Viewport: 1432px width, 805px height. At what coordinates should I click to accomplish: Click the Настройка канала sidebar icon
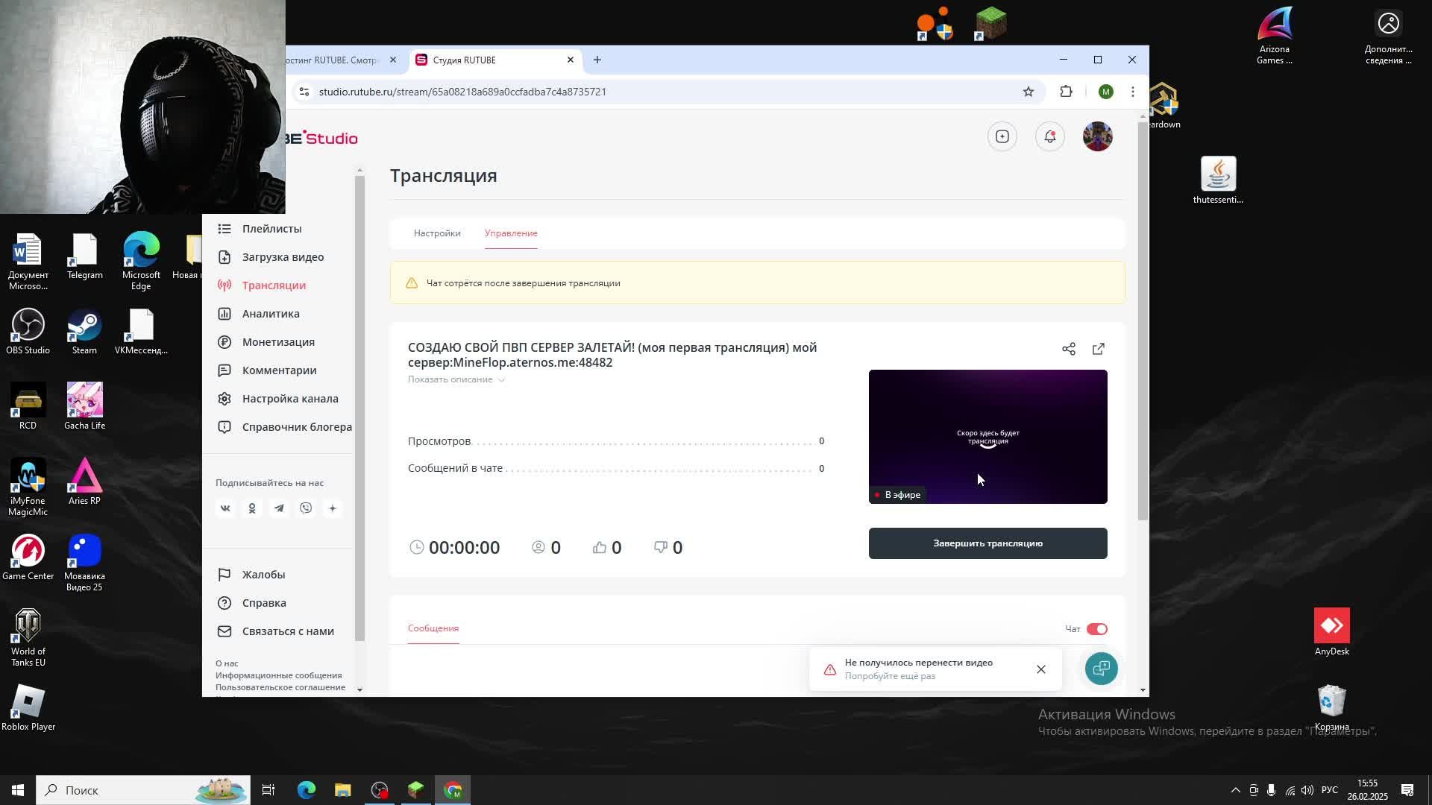coord(223,398)
